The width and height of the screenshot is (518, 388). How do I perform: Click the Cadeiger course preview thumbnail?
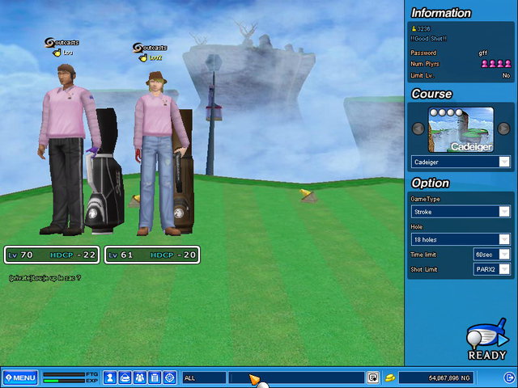point(461,129)
